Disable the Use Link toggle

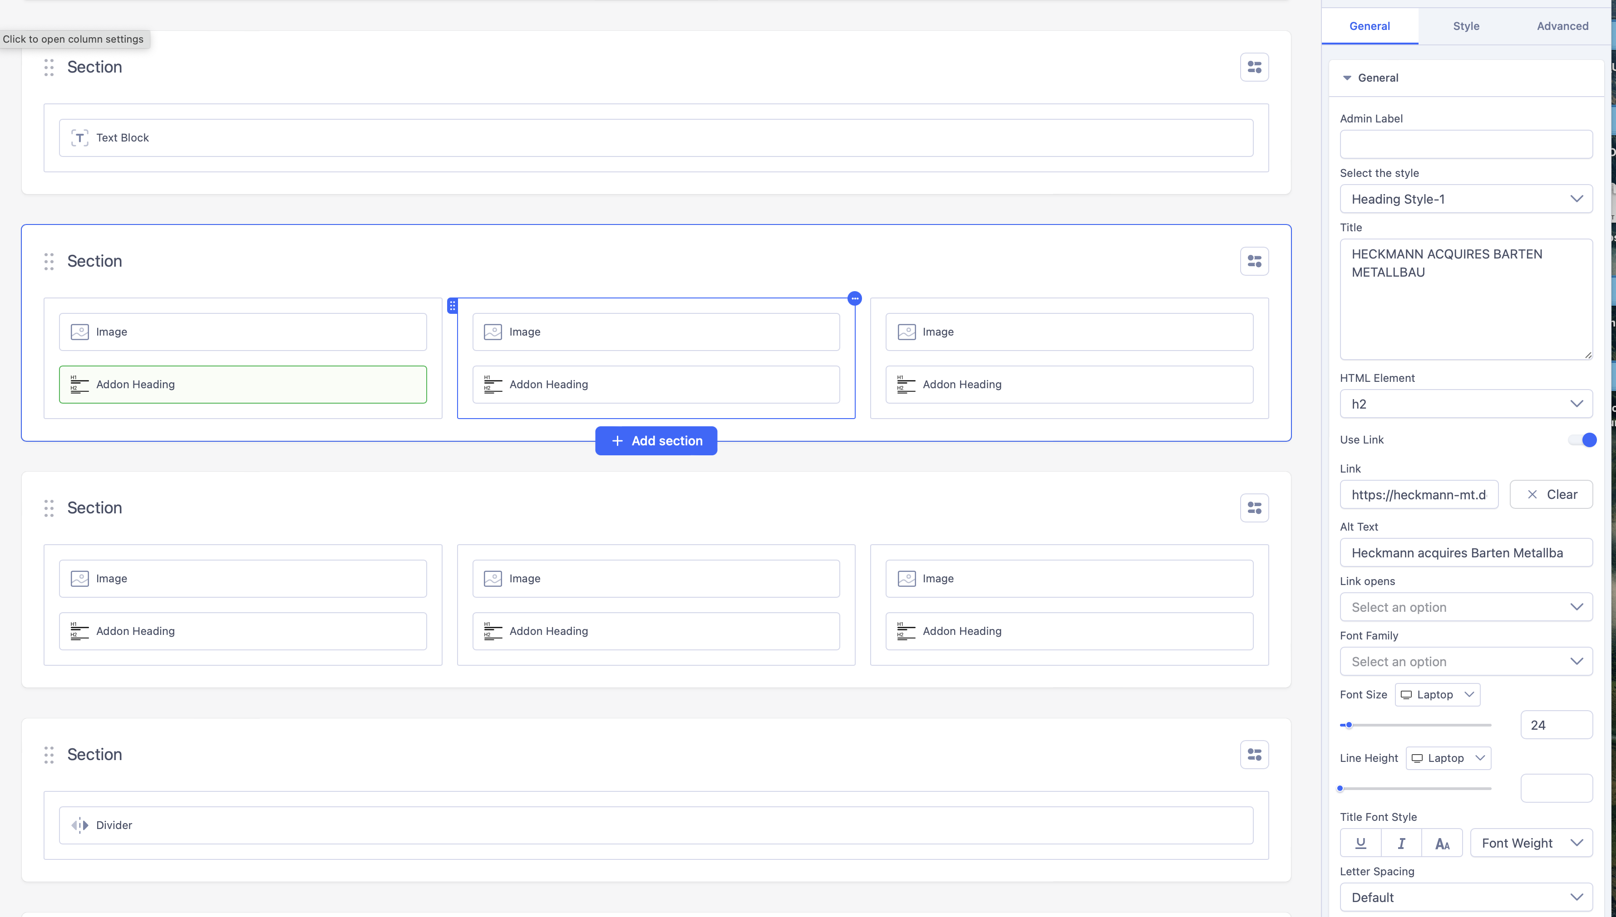[x=1582, y=439]
